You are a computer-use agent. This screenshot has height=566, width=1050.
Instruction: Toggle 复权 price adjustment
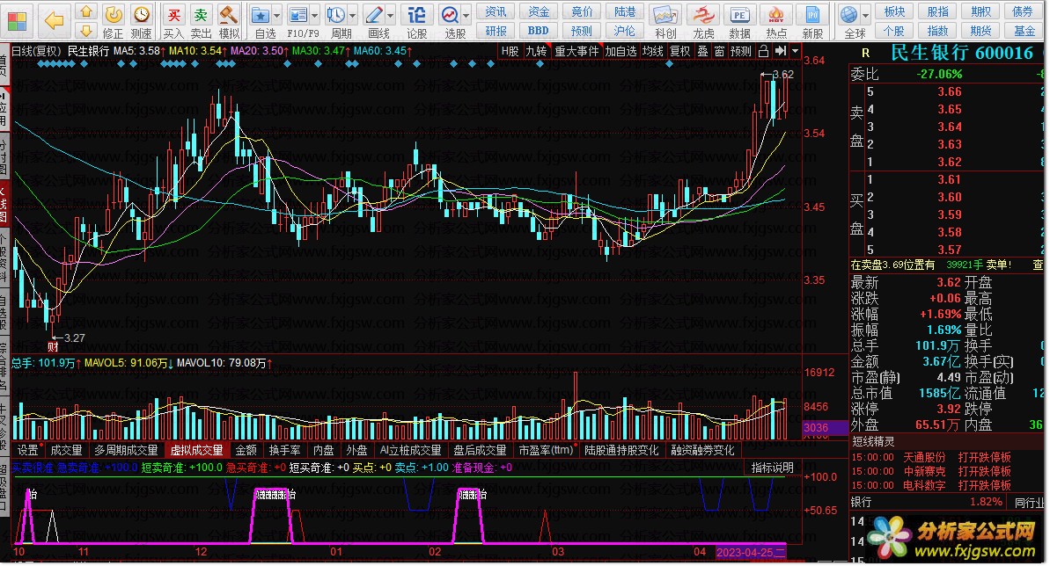[x=679, y=51]
